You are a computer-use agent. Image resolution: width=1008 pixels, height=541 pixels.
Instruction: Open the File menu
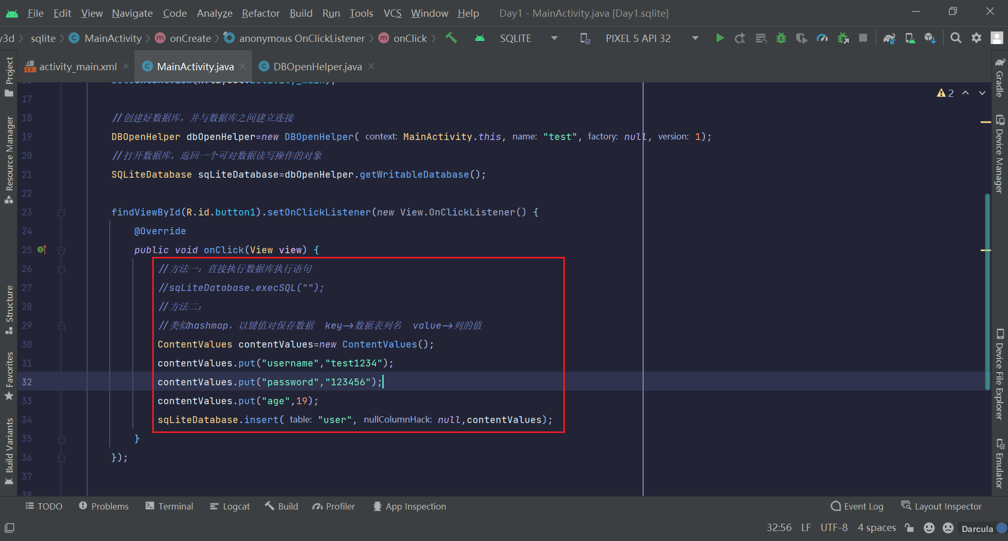(35, 13)
